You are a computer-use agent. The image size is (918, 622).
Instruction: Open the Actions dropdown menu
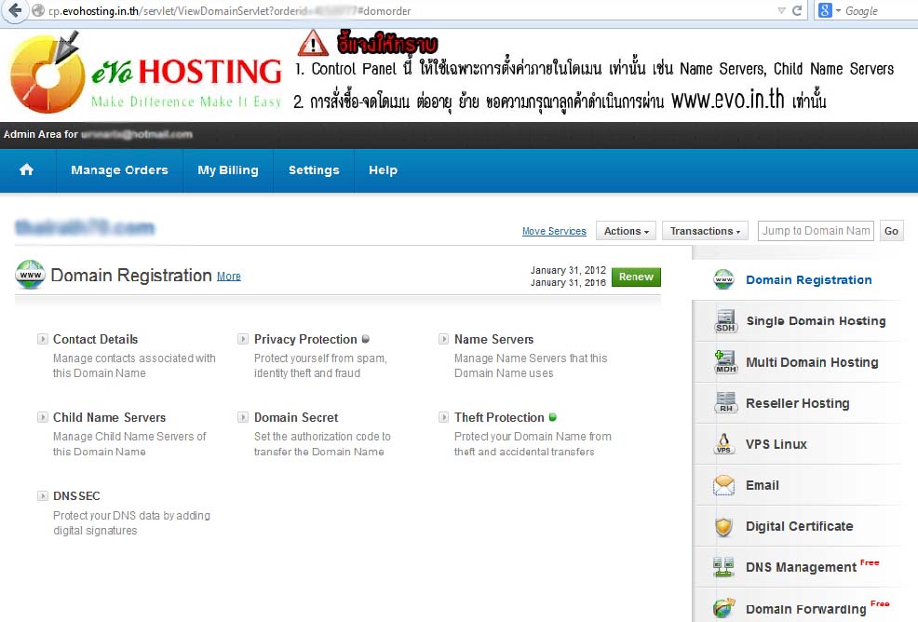click(626, 231)
